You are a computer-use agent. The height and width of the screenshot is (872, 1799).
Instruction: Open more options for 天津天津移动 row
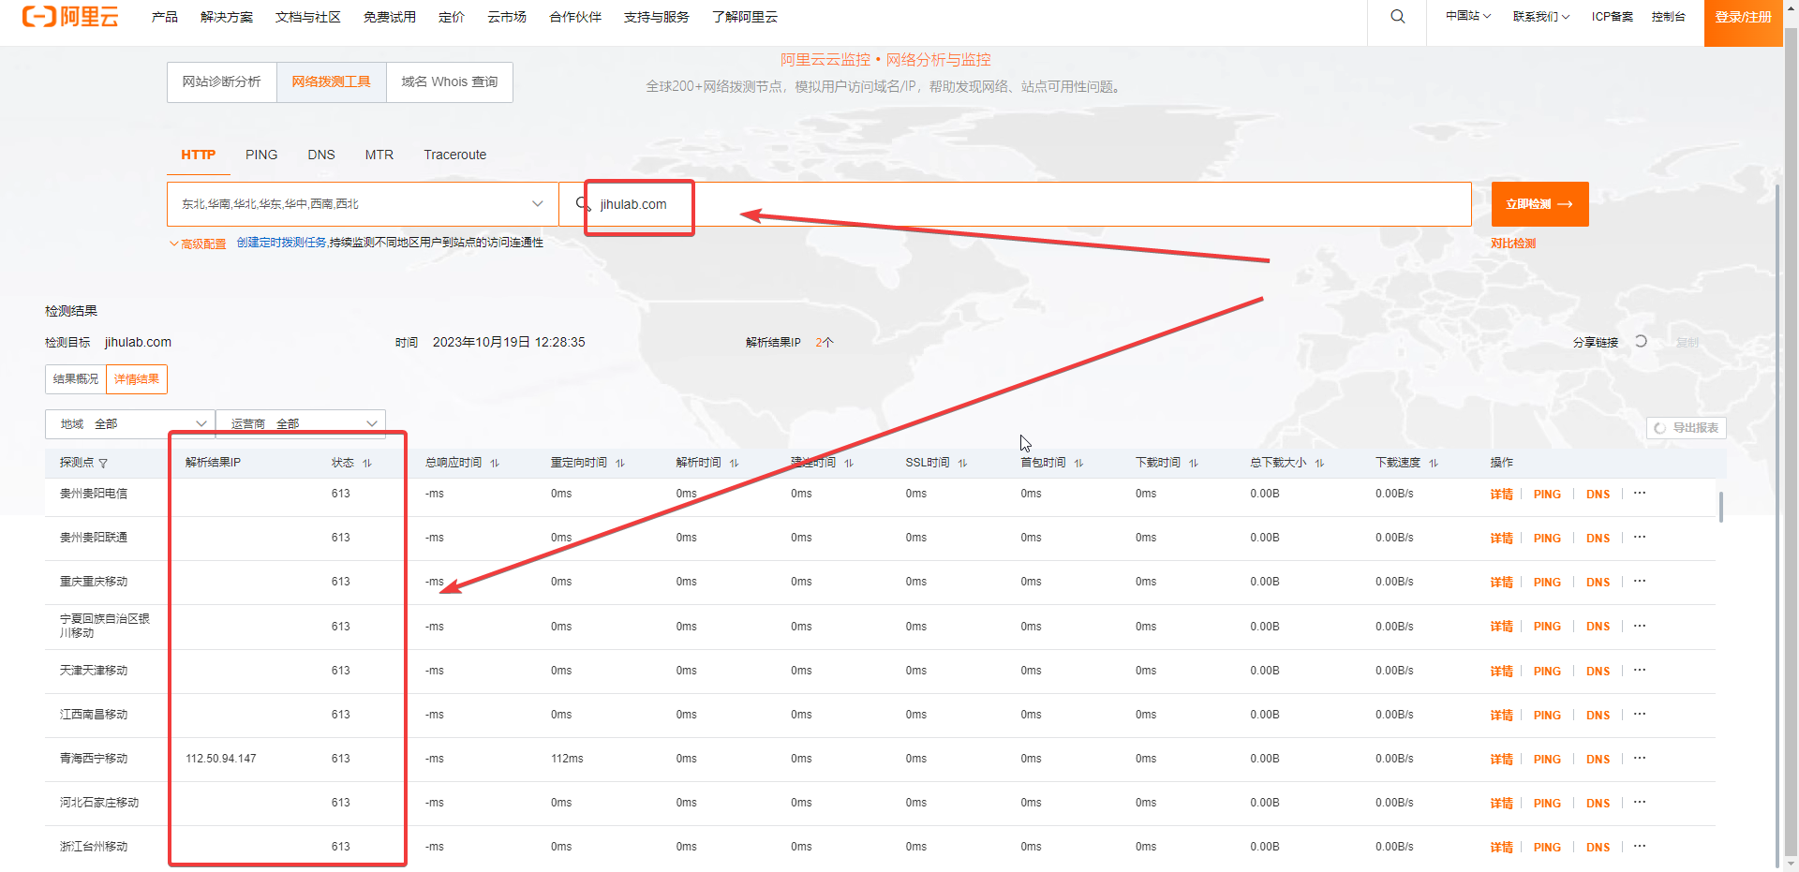point(1640,670)
